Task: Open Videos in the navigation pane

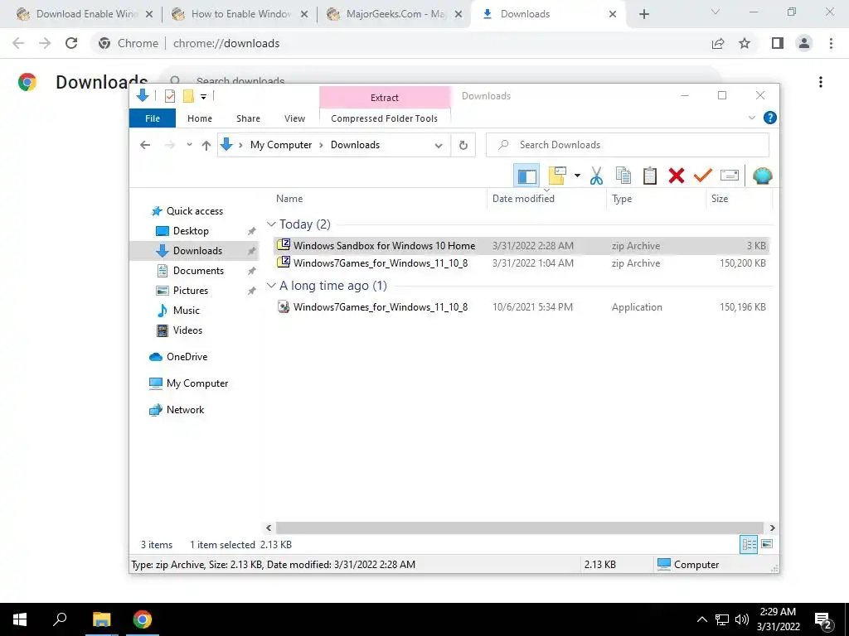Action: click(187, 330)
